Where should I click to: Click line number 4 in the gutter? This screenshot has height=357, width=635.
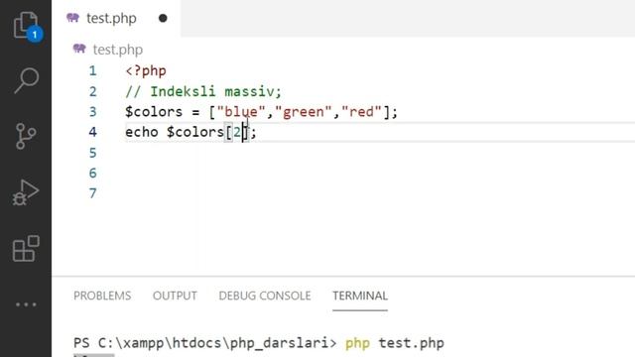93,132
